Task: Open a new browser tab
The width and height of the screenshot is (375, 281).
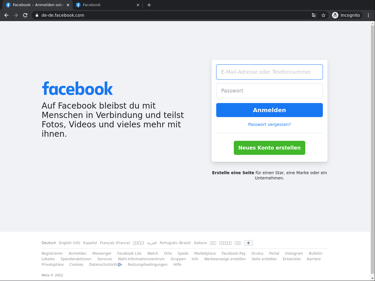Action: point(149,5)
